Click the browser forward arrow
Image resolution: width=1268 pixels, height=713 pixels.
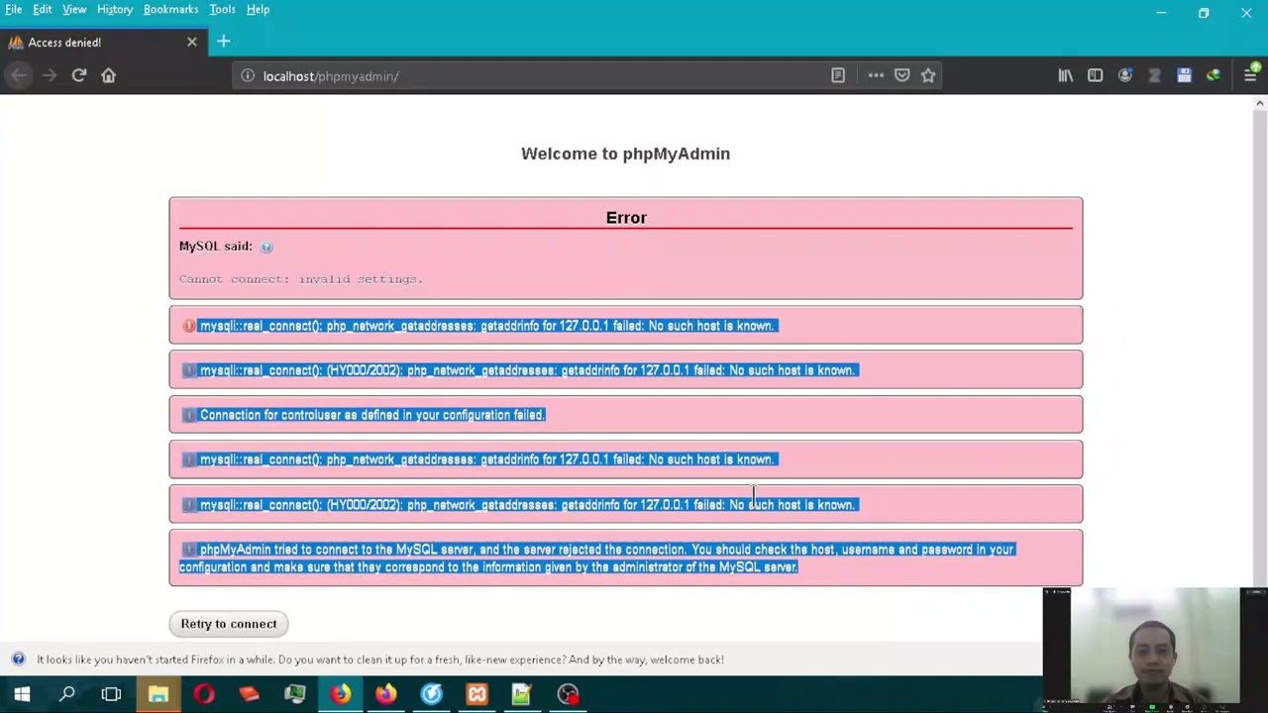point(50,75)
